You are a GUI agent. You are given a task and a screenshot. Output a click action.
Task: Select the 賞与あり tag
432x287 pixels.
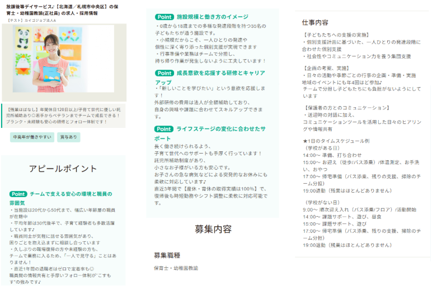coord(68,137)
